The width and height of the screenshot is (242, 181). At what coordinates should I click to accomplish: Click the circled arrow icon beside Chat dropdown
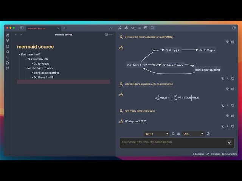click(x=208, y=133)
